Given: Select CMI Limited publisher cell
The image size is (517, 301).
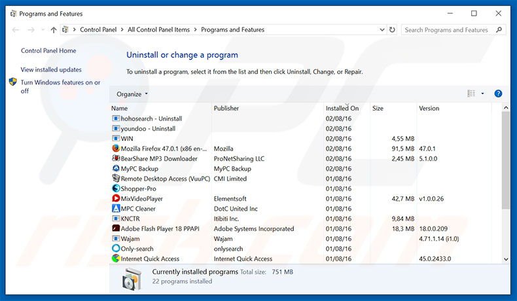Looking at the screenshot, I should [230, 179].
